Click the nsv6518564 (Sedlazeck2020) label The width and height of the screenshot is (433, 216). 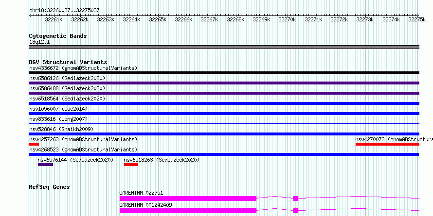coord(67,99)
